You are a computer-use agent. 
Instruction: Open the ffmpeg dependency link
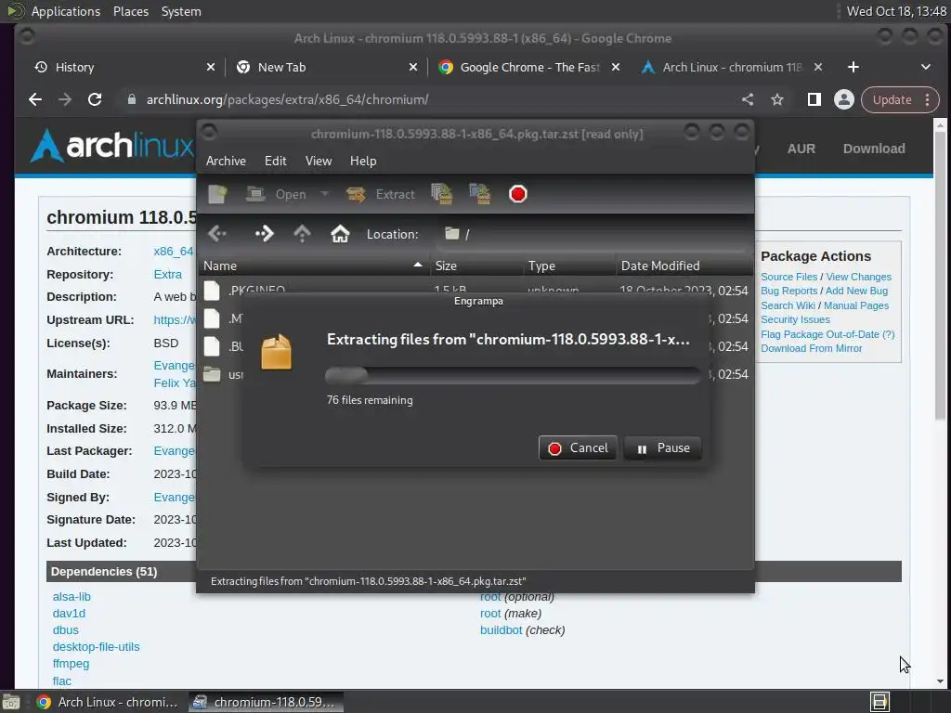point(71,664)
